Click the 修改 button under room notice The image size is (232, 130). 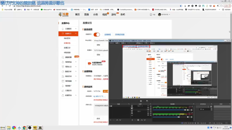point(98,118)
